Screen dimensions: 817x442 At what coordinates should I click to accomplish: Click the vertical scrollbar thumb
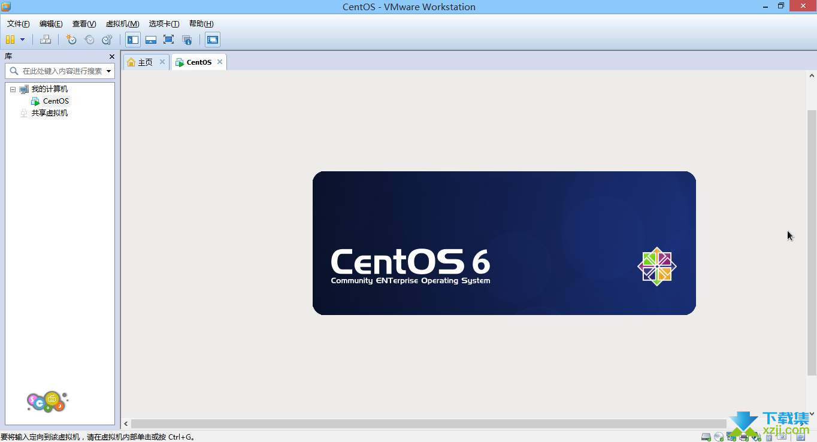click(x=812, y=243)
